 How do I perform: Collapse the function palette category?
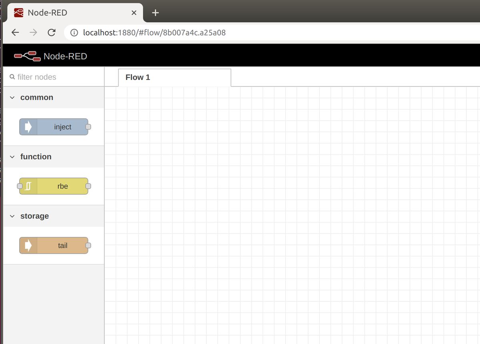[x=12, y=157]
